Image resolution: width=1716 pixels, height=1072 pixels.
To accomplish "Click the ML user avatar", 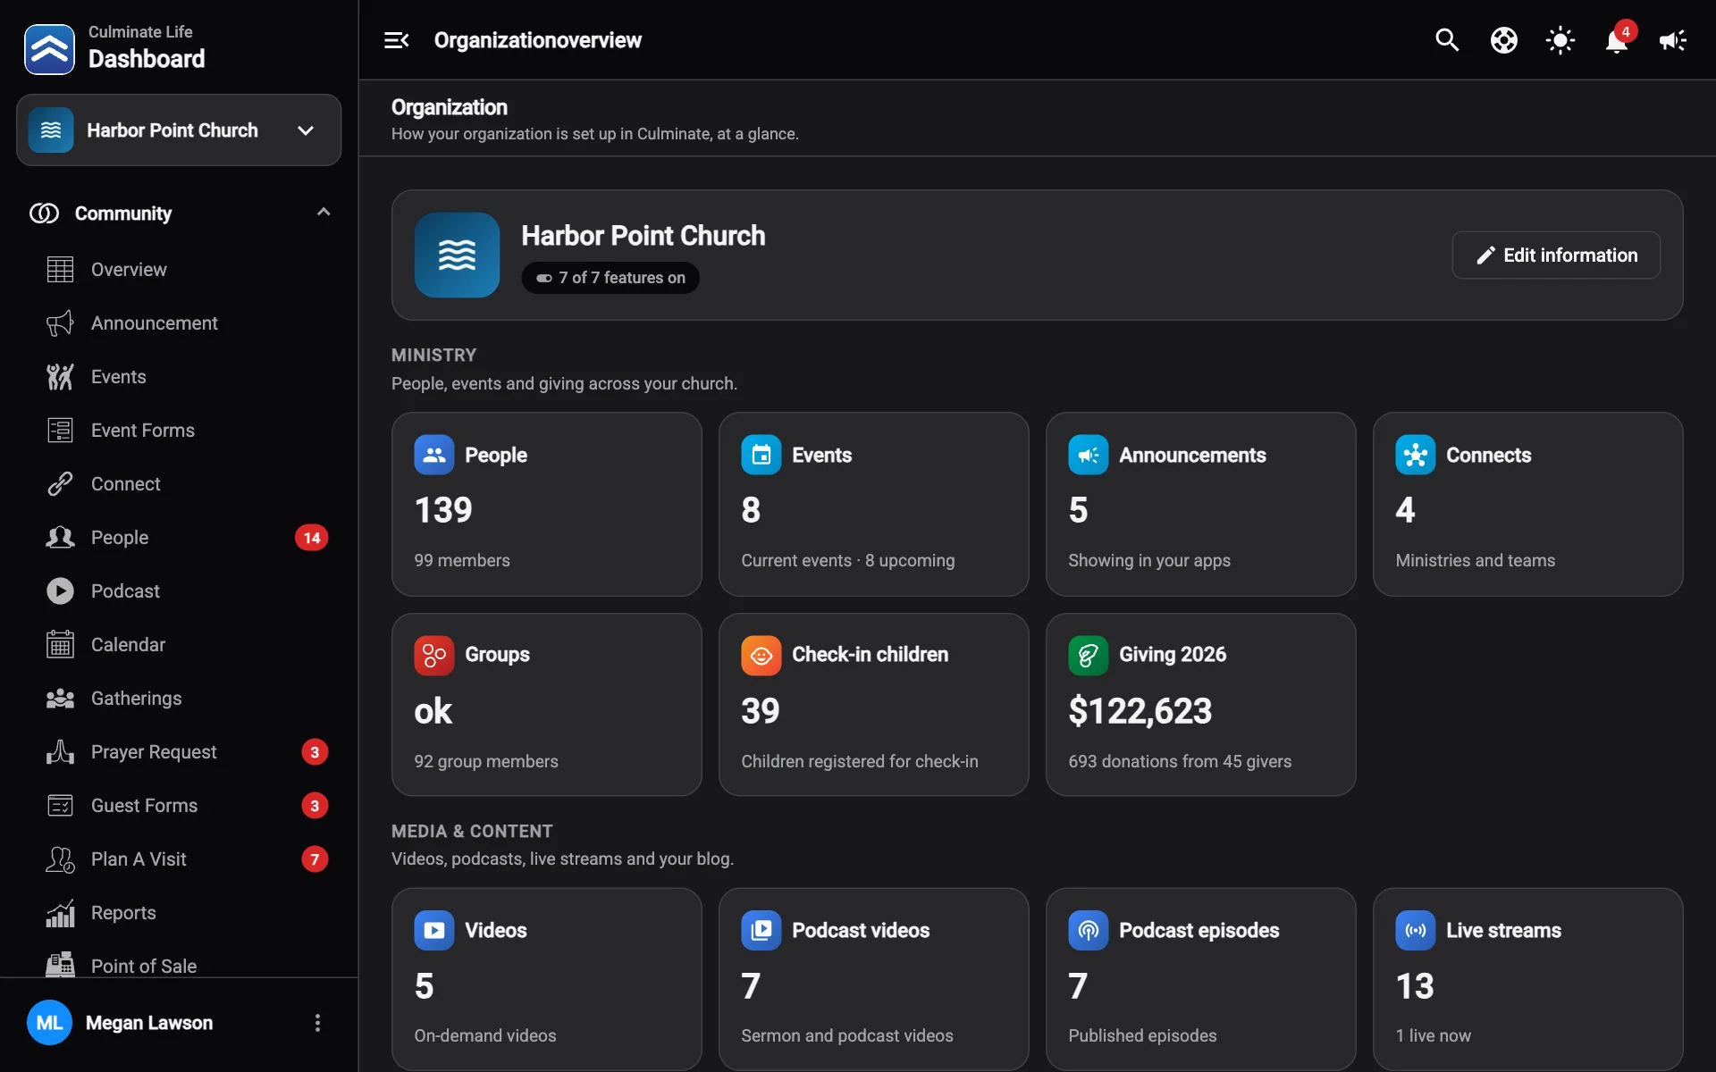I will (49, 1023).
